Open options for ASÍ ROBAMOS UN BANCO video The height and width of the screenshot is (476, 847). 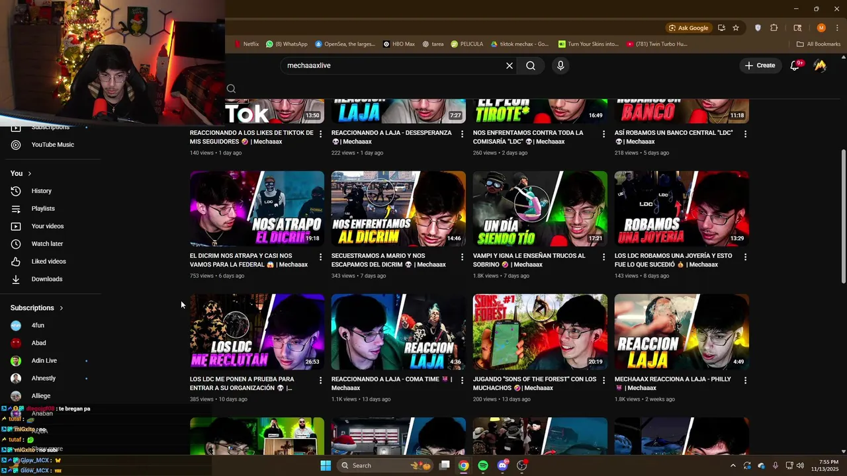(746, 134)
